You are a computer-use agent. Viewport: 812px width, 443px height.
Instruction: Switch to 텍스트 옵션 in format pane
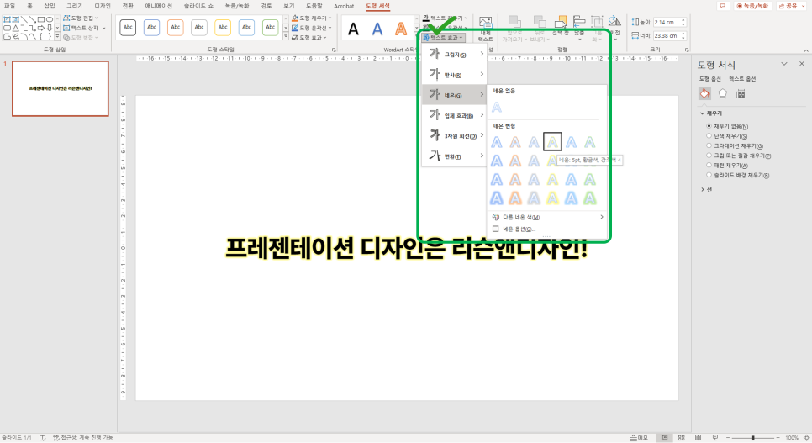pos(742,79)
